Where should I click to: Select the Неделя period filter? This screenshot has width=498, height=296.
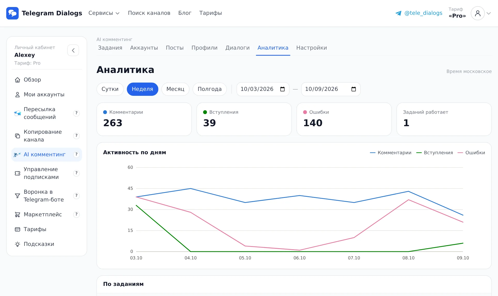tap(142, 89)
